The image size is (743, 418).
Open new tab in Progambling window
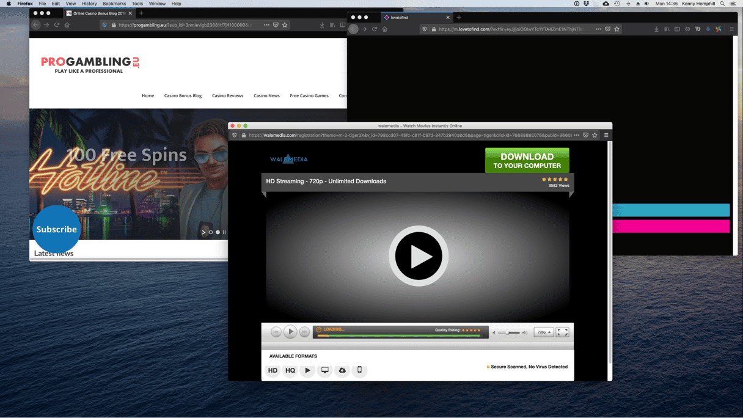click(141, 13)
